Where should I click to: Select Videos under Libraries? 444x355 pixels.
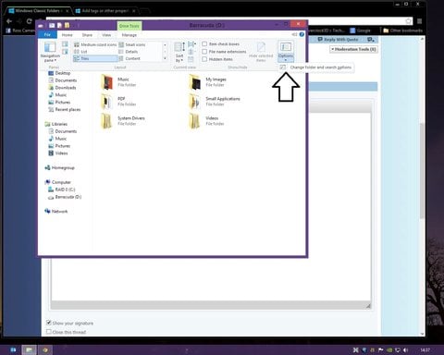point(58,153)
